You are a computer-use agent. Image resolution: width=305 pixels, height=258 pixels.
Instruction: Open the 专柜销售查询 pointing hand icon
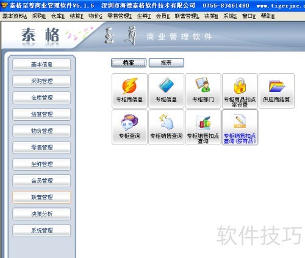click(166, 127)
